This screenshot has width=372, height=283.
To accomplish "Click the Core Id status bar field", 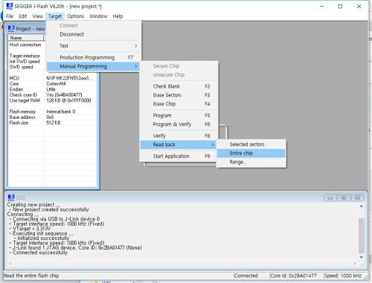I will [x=296, y=276].
